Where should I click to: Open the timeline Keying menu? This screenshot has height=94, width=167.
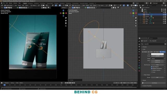coord(13,83)
